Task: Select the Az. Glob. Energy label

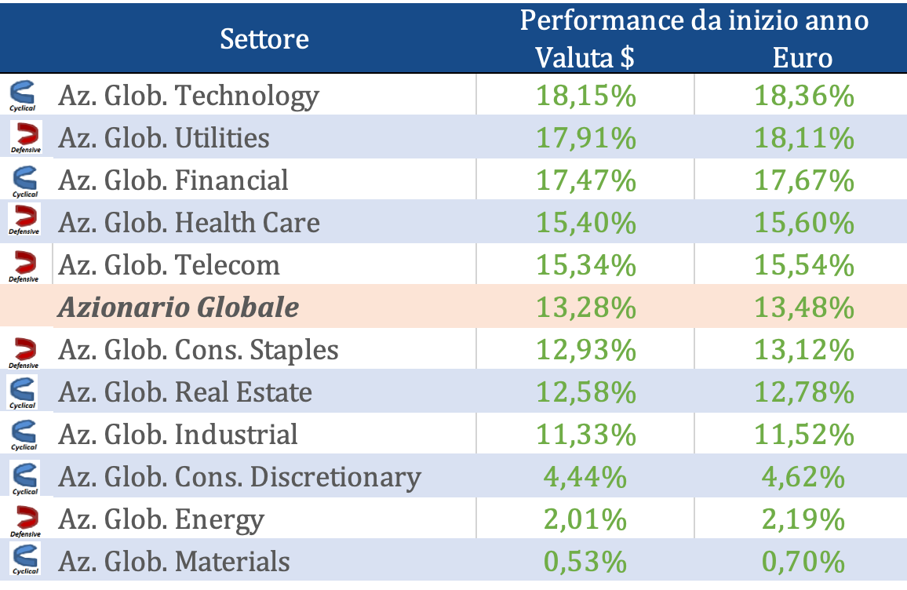Action: click(x=161, y=520)
